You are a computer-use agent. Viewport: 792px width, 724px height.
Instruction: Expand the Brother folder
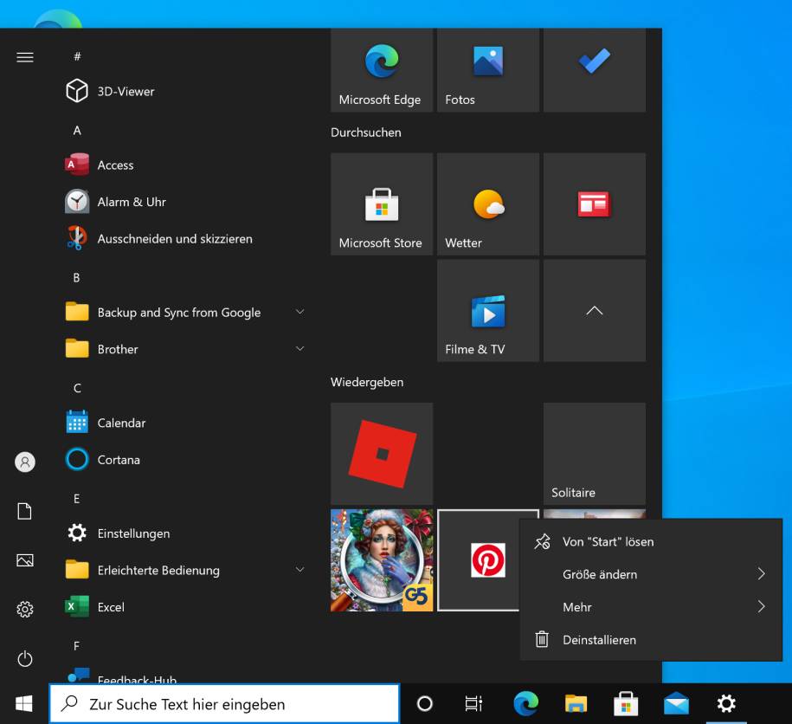tap(184, 349)
